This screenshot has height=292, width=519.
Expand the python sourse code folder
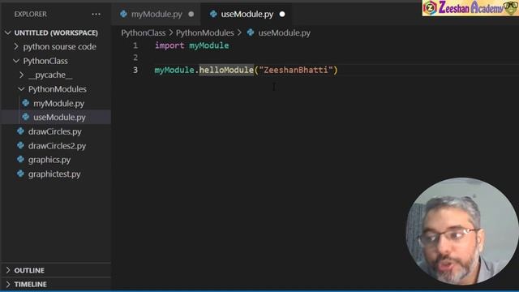point(56,47)
